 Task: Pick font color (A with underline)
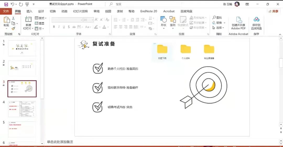(104, 27)
